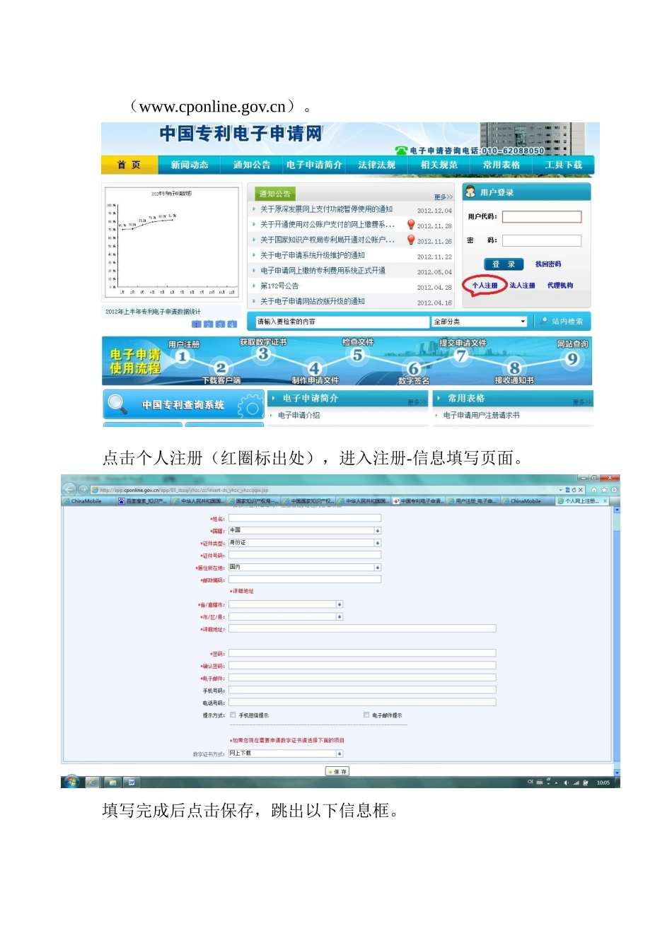Open 工具下载 nav tab

click(x=563, y=165)
